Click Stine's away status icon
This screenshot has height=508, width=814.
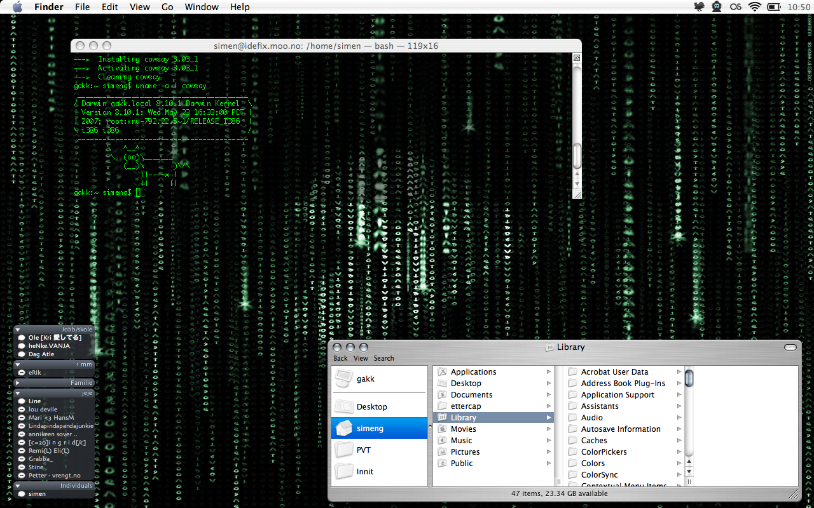tap(22, 467)
